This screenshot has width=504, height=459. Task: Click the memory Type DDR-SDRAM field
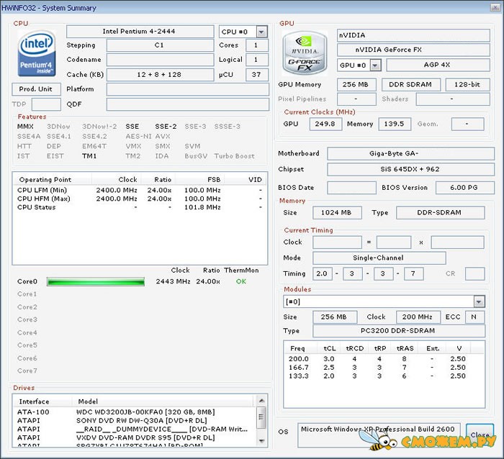[441, 213]
